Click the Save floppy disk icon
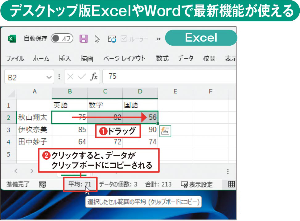 [x=84, y=39]
